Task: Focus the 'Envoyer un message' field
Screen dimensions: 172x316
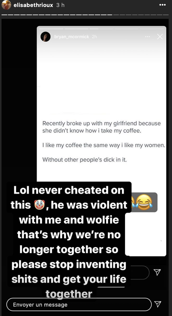Action: tap(79, 304)
